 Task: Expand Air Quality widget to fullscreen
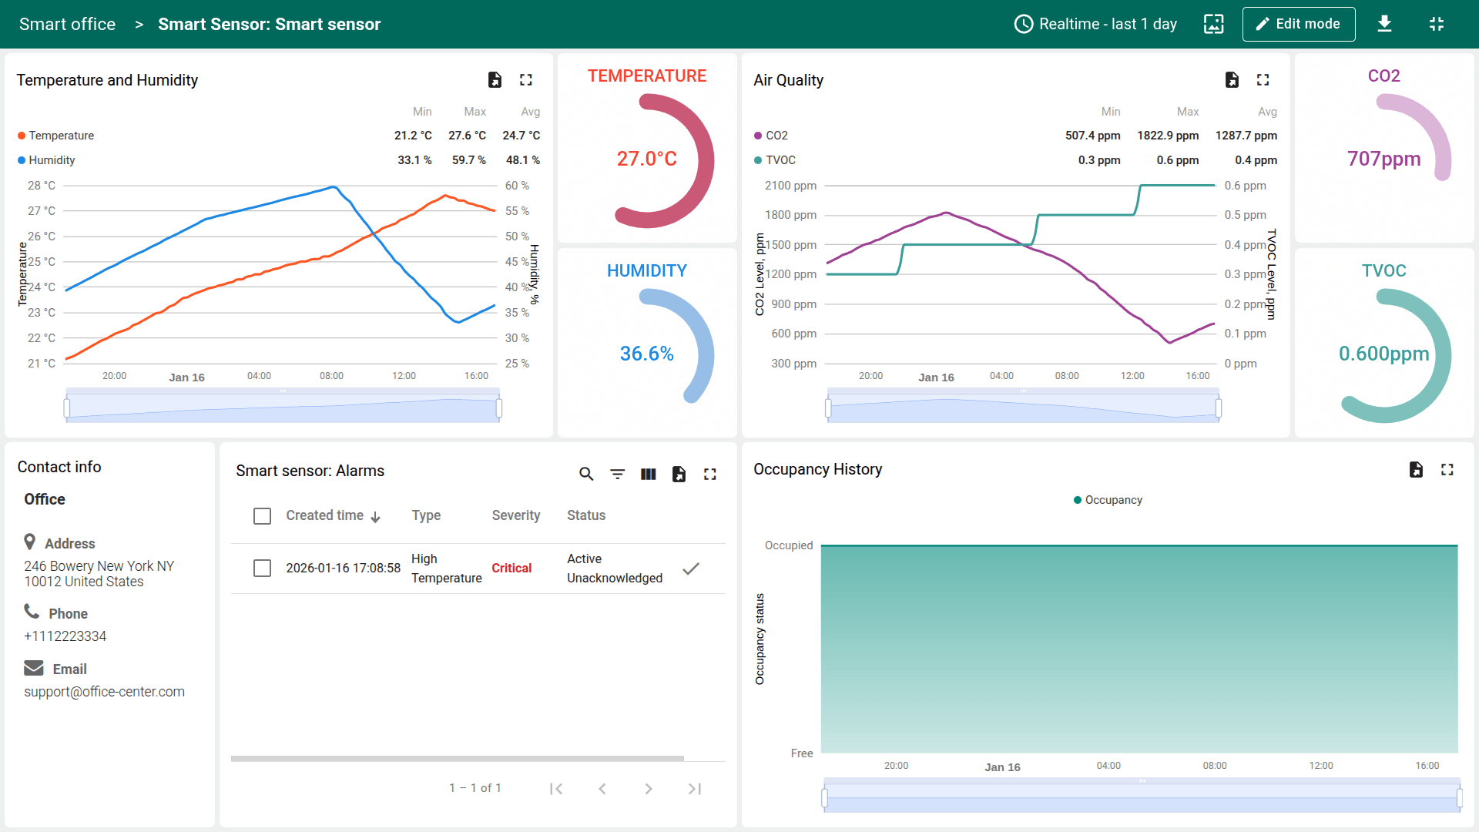pos(1263,79)
